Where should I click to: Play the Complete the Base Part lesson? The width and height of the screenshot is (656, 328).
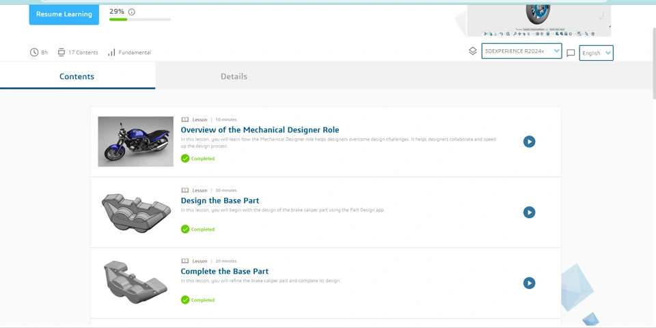tap(529, 283)
